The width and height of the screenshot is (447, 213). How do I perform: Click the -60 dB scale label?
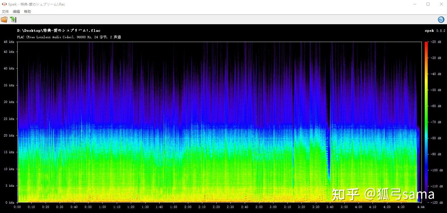[436, 106]
